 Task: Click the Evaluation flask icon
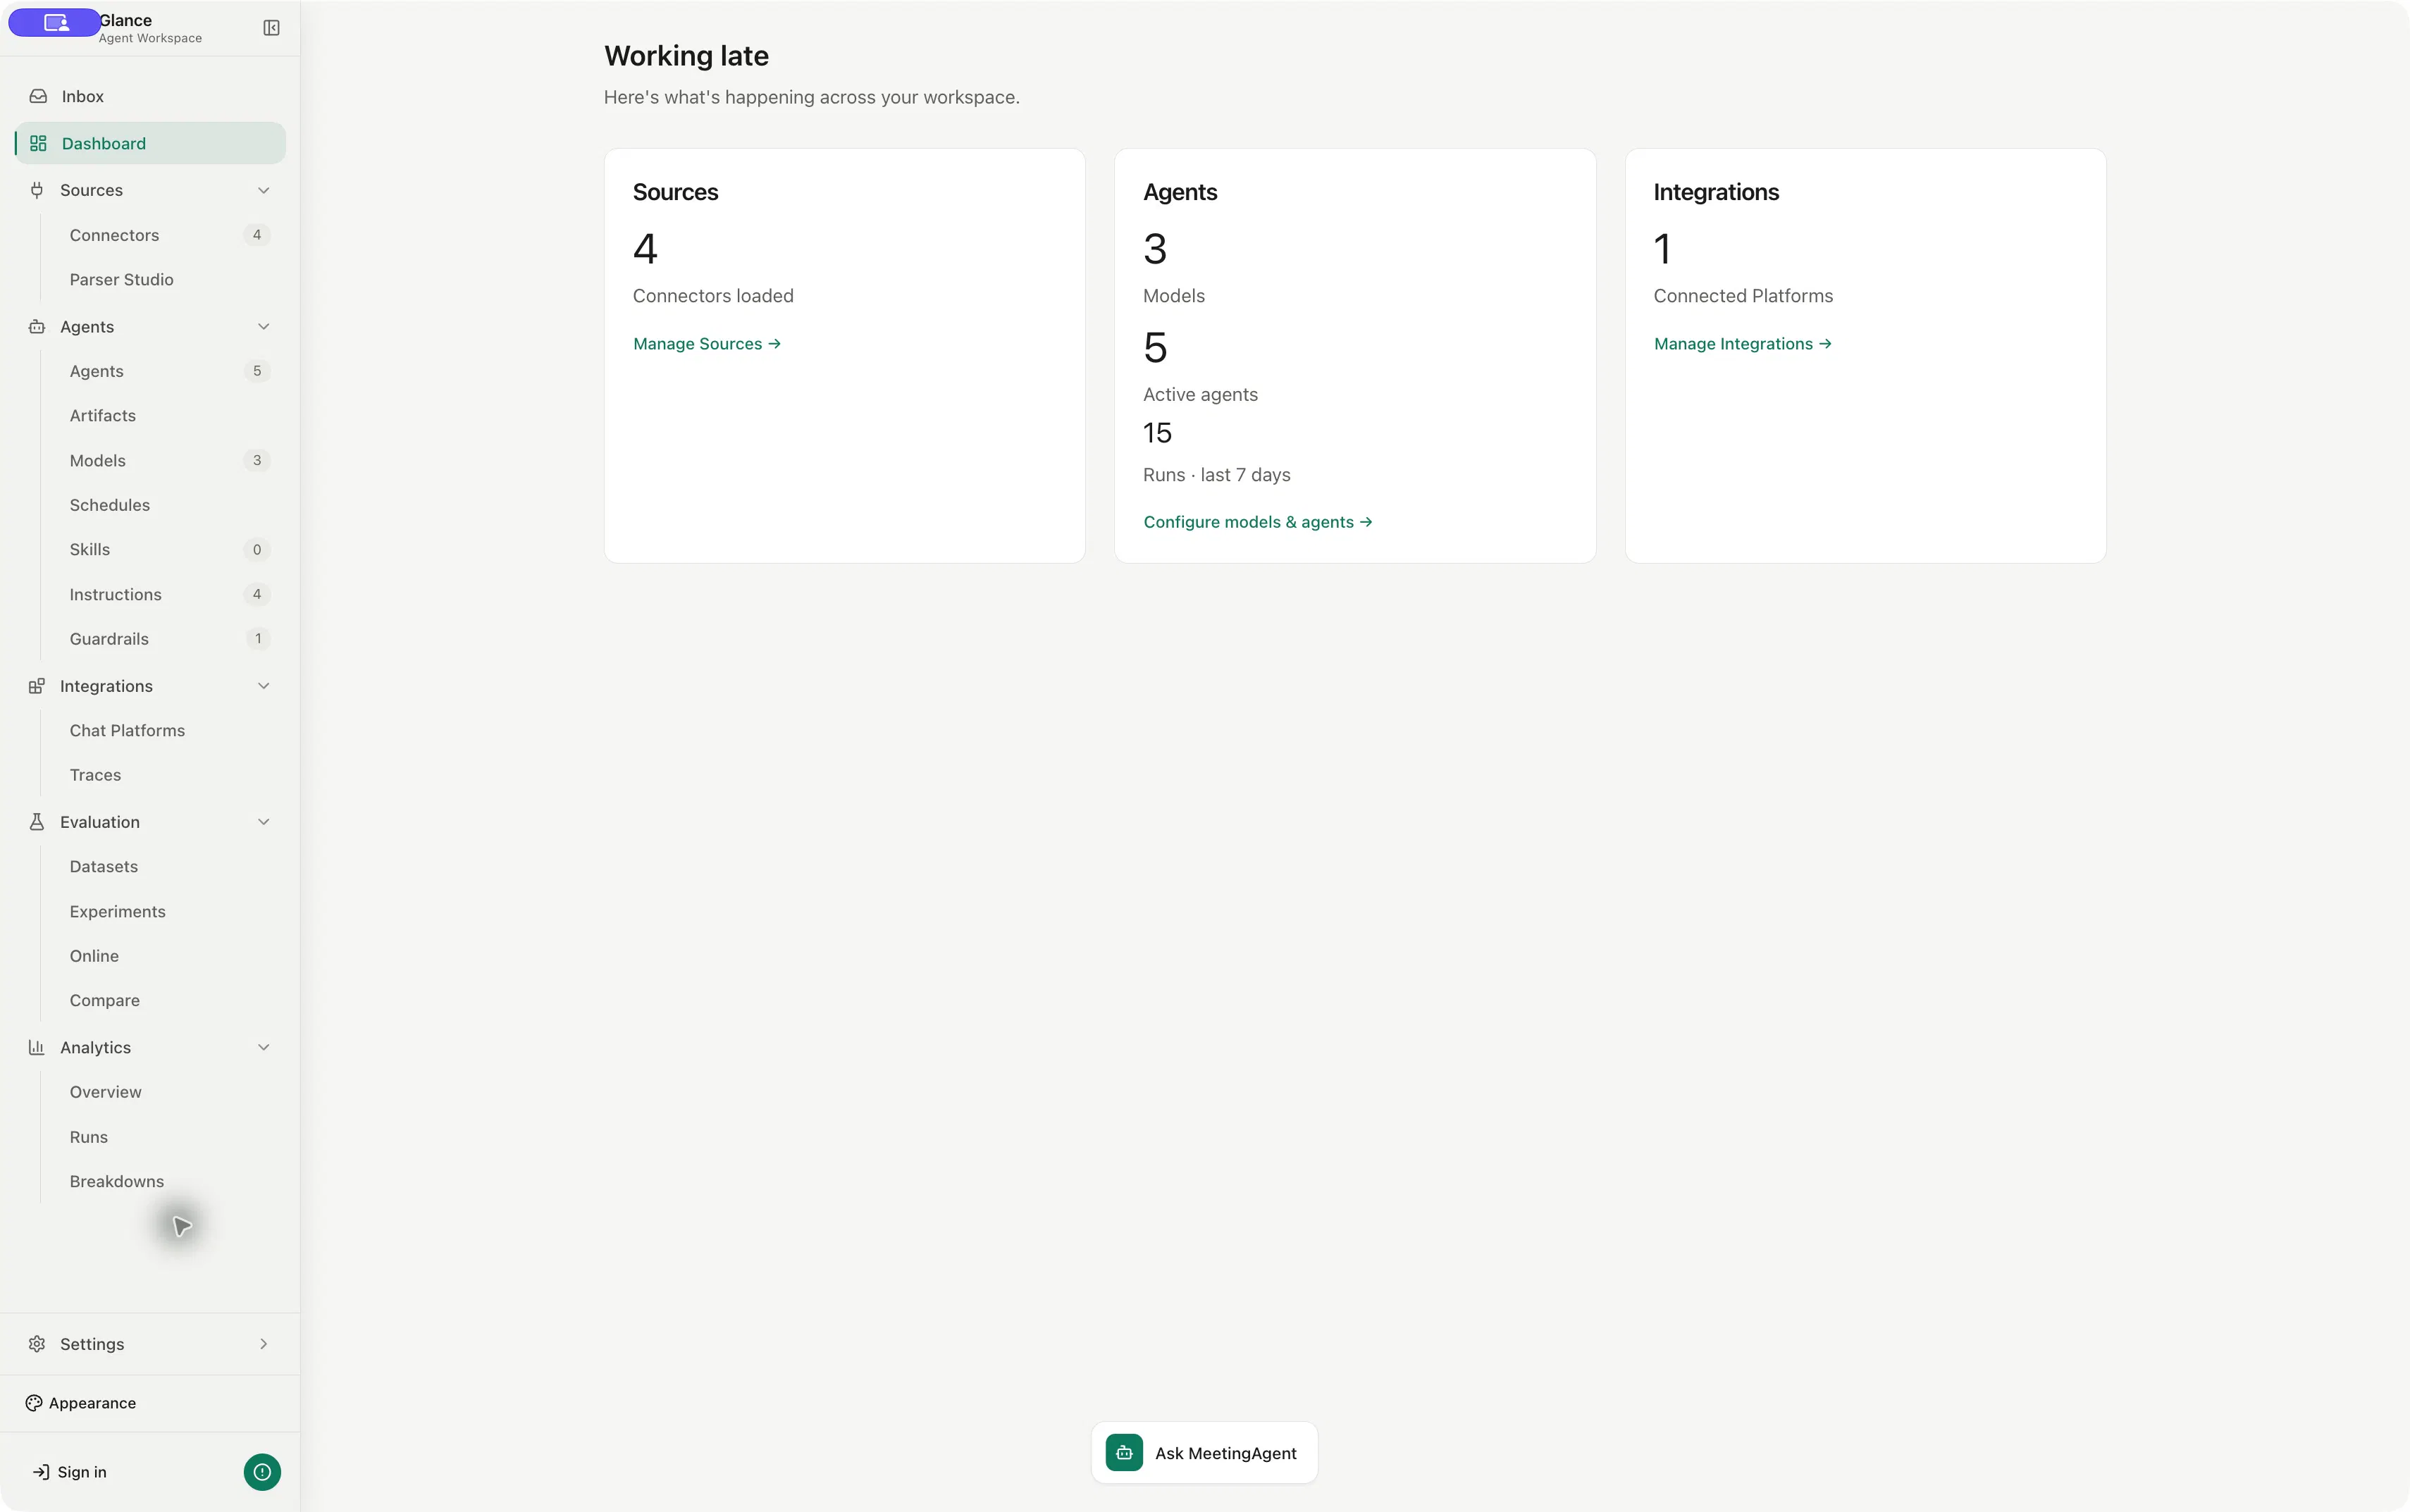(37, 822)
